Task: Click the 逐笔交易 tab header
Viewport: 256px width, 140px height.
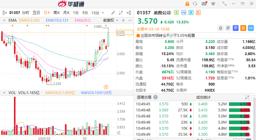Action: pyautogui.click(x=144, y=98)
